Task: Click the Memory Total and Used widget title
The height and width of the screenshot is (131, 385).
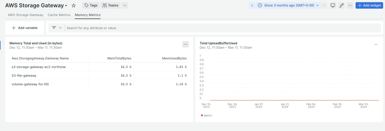Action: [x=36, y=43]
